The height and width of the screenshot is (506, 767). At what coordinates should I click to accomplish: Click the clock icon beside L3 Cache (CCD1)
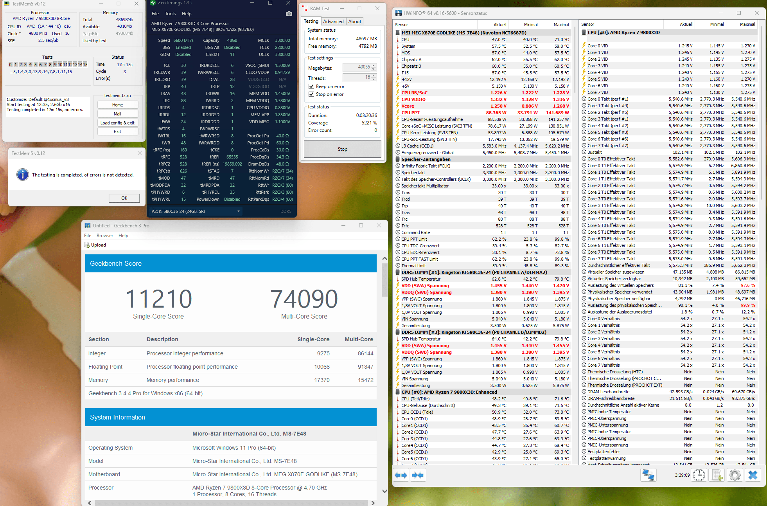(x=398, y=146)
